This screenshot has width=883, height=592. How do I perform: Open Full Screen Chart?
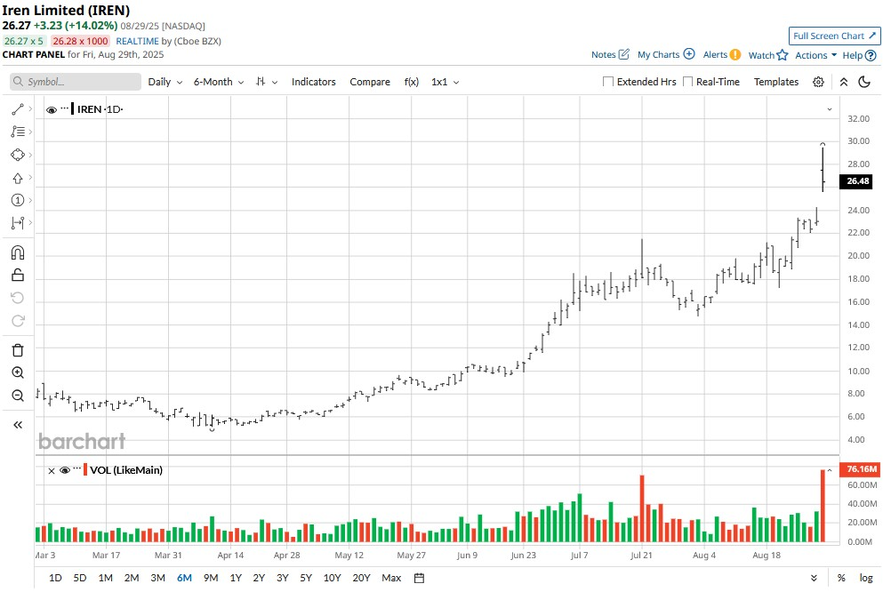coord(834,36)
